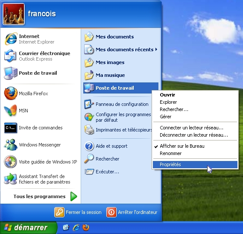The image size is (243, 234).
Task: Open Mes documents folder
Action: pyautogui.click(x=121, y=37)
